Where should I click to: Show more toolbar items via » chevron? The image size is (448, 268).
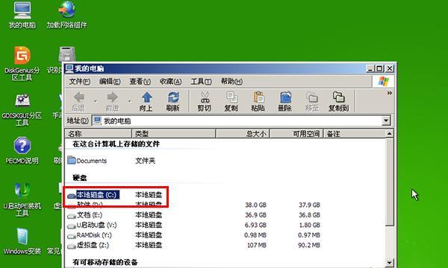tap(390, 93)
